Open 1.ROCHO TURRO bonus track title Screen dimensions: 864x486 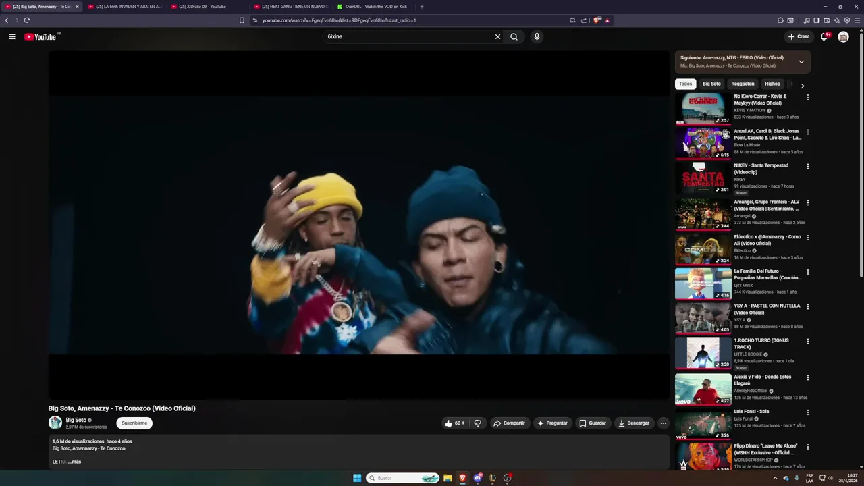[x=762, y=344]
